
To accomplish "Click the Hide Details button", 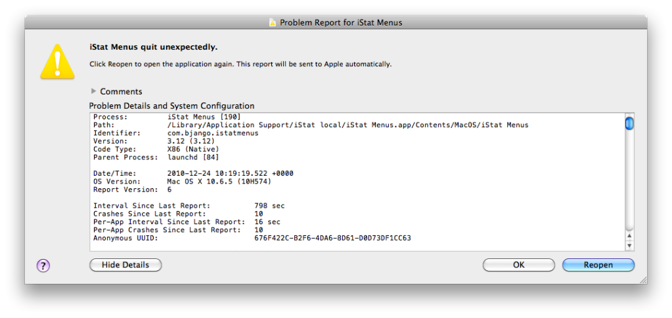I will 125,265.
